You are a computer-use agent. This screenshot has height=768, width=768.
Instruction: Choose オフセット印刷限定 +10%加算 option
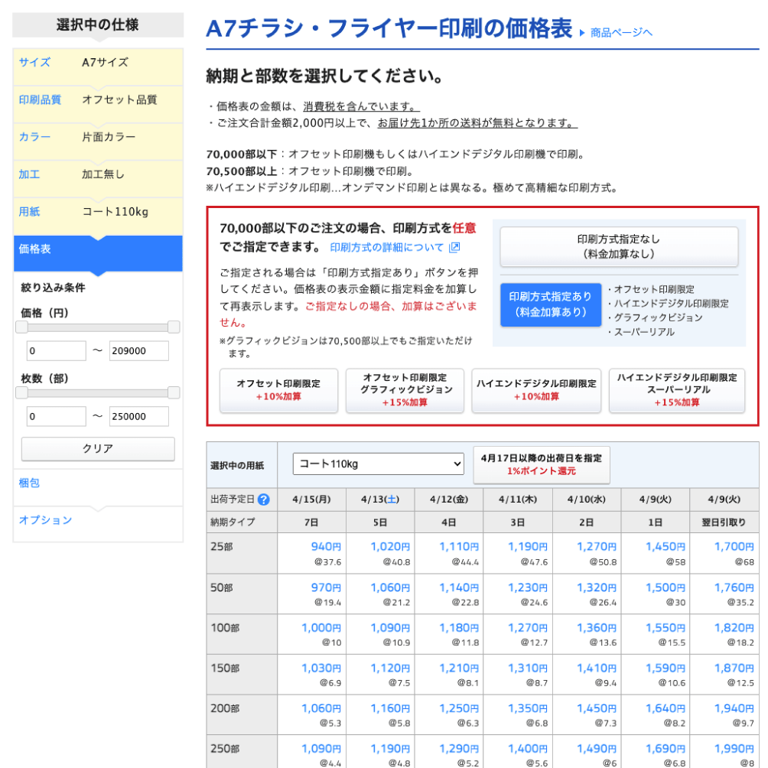coord(278,390)
